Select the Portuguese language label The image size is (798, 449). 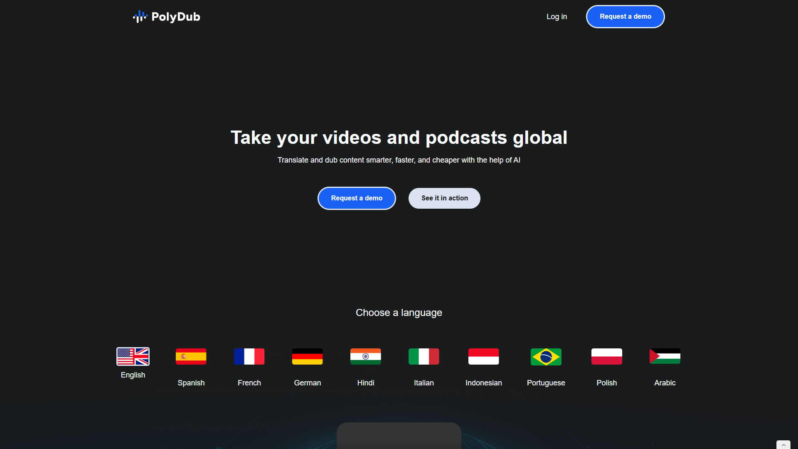coord(546,383)
